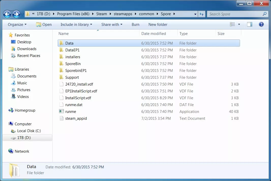
Task: Click the Computer icon in navigation pane
Action: (x=11, y=124)
